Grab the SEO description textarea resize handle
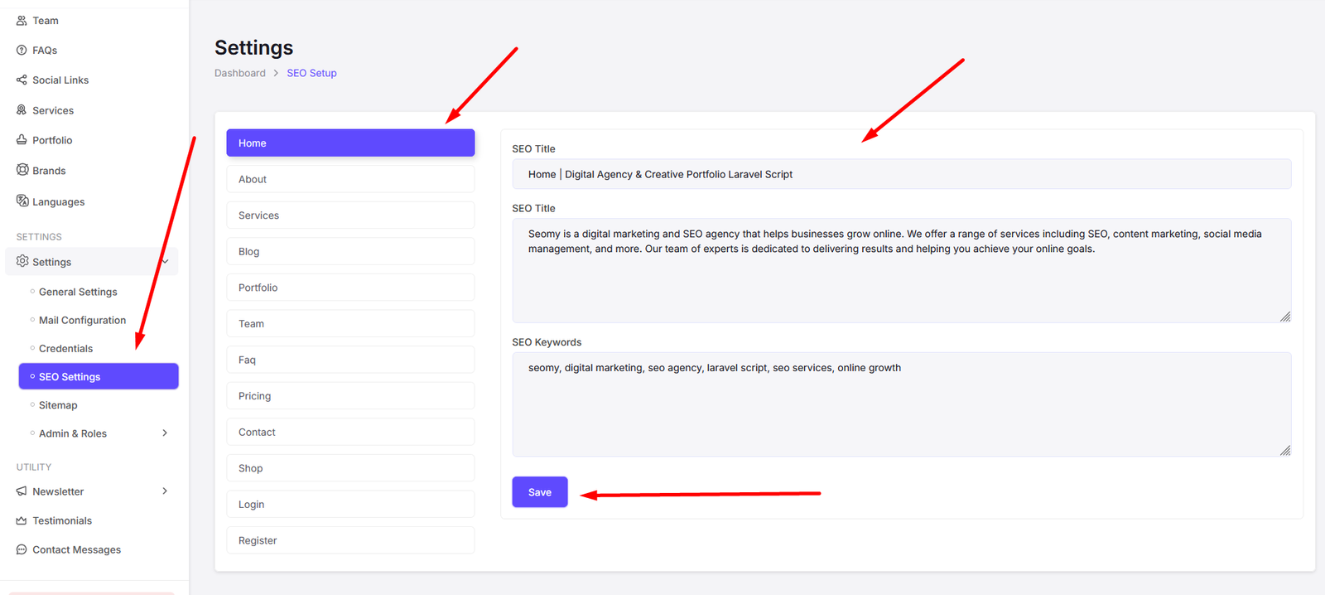Viewport: 1325px width, 595px height. pyautogui.click(x=1285, y=317)
